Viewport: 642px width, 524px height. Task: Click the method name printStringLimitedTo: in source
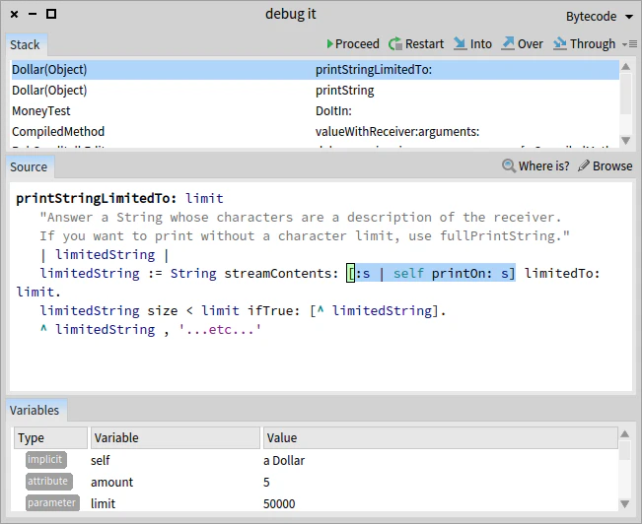coord(97,198)
